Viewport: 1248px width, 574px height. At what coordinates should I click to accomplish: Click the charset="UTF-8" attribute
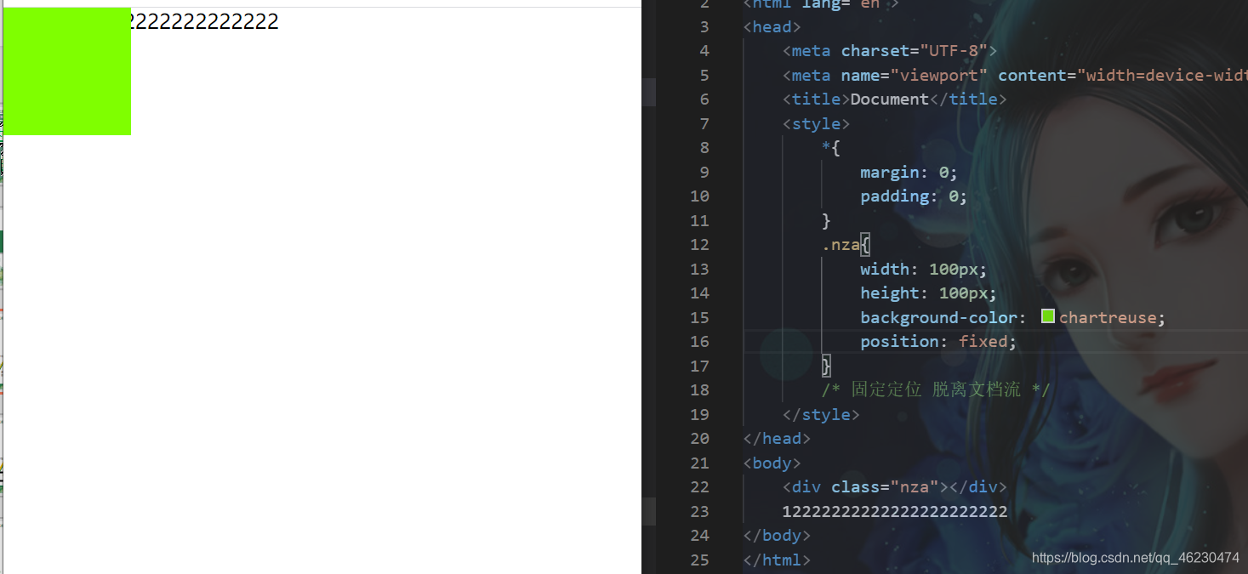click(x=914, y=50)
